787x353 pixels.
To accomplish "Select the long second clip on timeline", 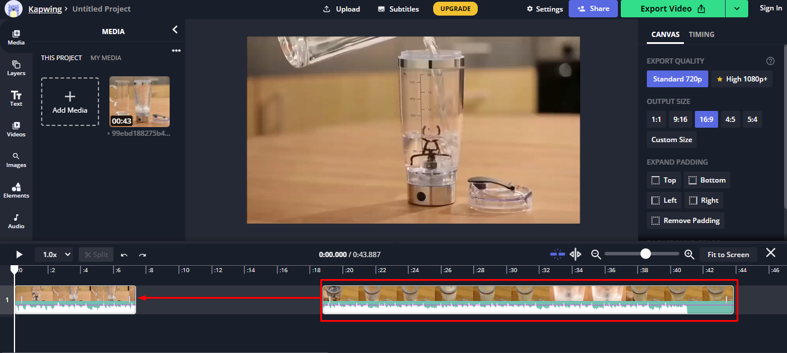I will click(x=528, y=300).
